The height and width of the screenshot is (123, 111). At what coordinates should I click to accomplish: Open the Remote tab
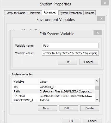coord(90,13)
